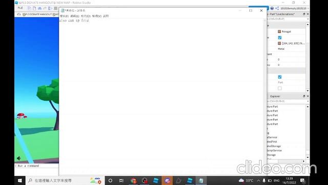Click the Studio help question-mark icon
Image resolution: width=328 pixels, height=185 pixels.
pos(272,8)
